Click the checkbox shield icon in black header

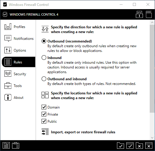pyautogui.click(x=5, y=14)
